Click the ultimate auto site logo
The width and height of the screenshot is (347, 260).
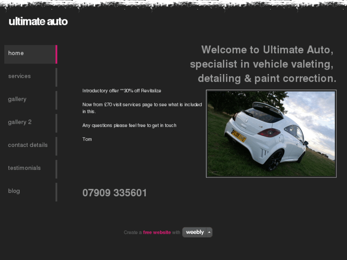click(x=38, y=21)
